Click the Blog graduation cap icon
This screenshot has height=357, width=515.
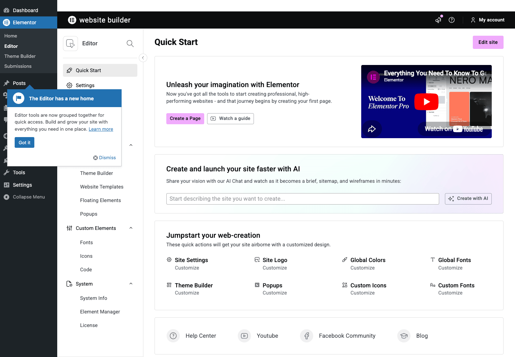(404, 336)
